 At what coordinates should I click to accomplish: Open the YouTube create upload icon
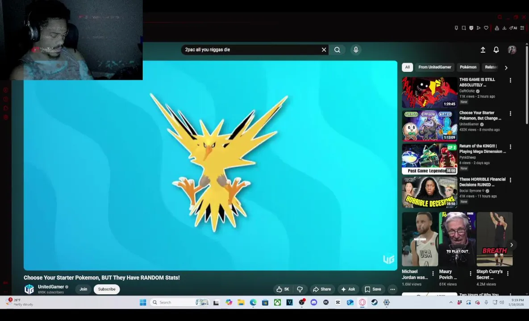pos(483,50)
